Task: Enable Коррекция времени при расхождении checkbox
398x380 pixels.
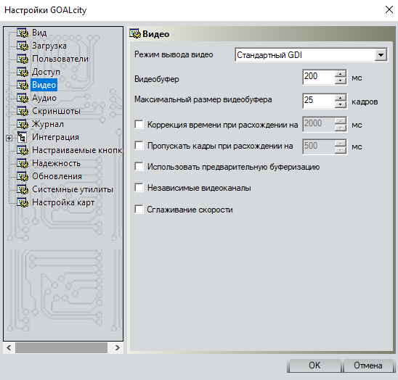Action: [x=139, y=125]
